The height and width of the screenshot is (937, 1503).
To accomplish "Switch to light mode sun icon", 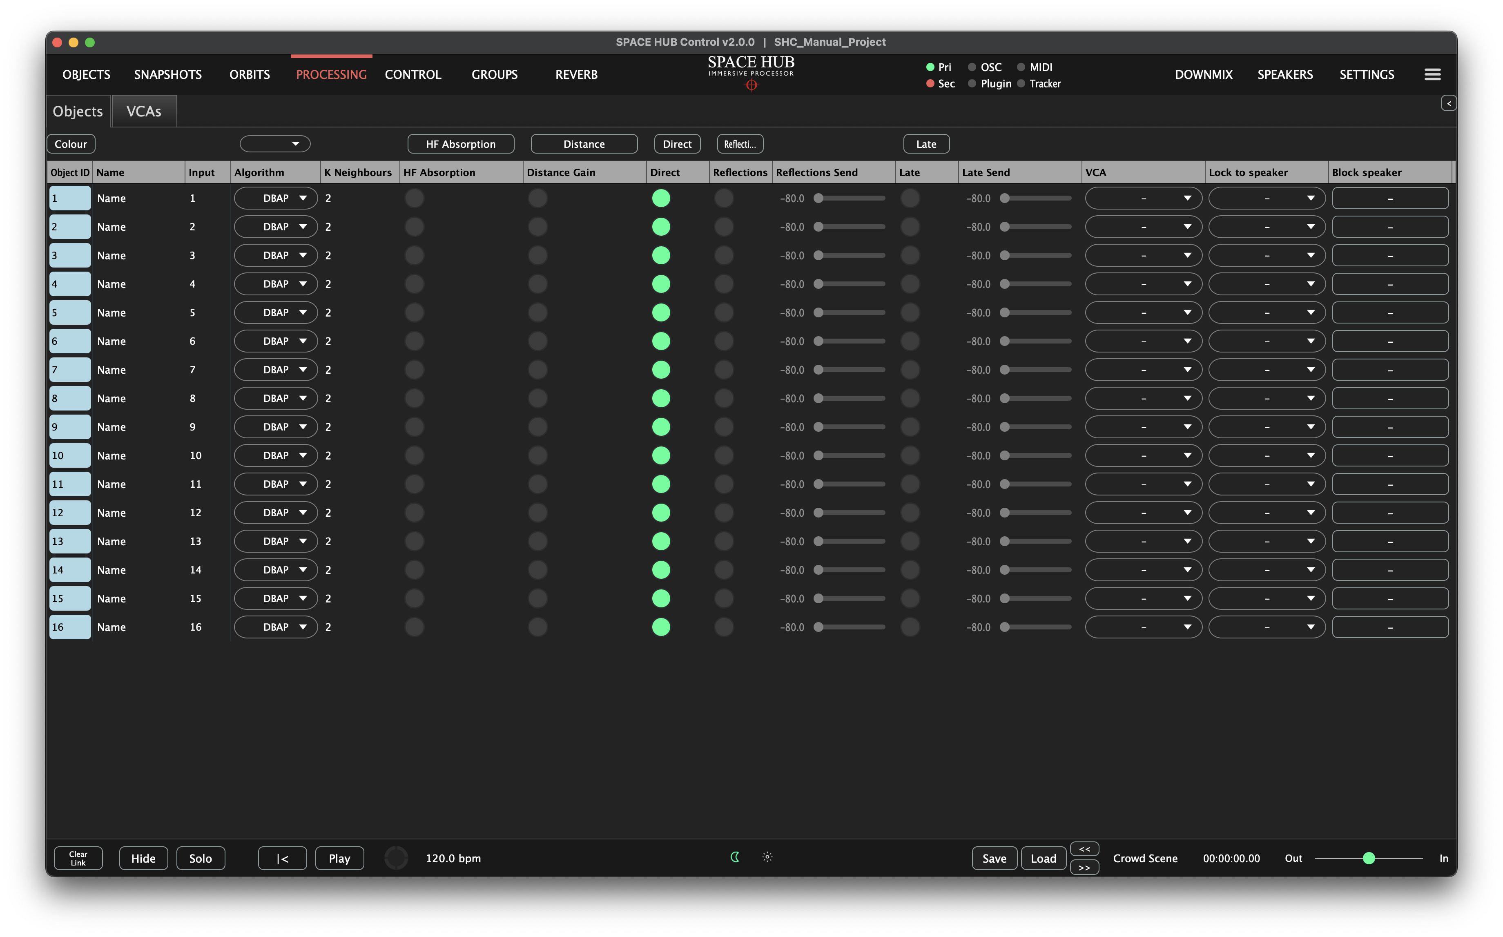I will (x=767, y=857).
